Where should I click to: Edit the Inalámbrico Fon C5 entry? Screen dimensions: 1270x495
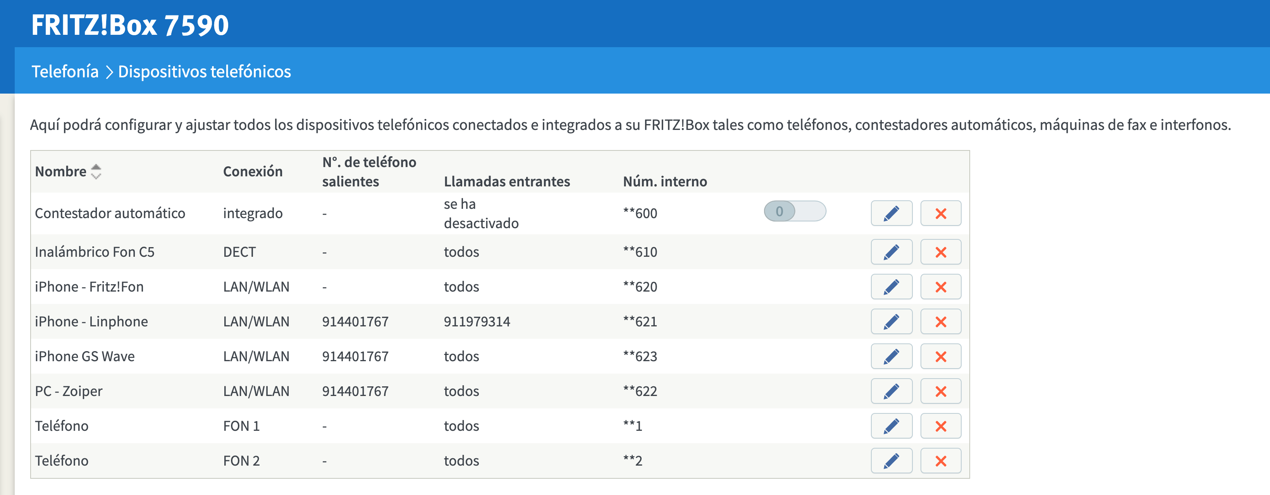click(x=891, y=252)
